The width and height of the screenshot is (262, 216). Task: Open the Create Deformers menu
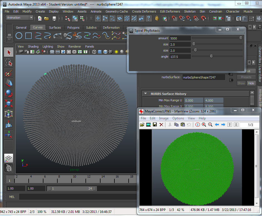(144, 11)
